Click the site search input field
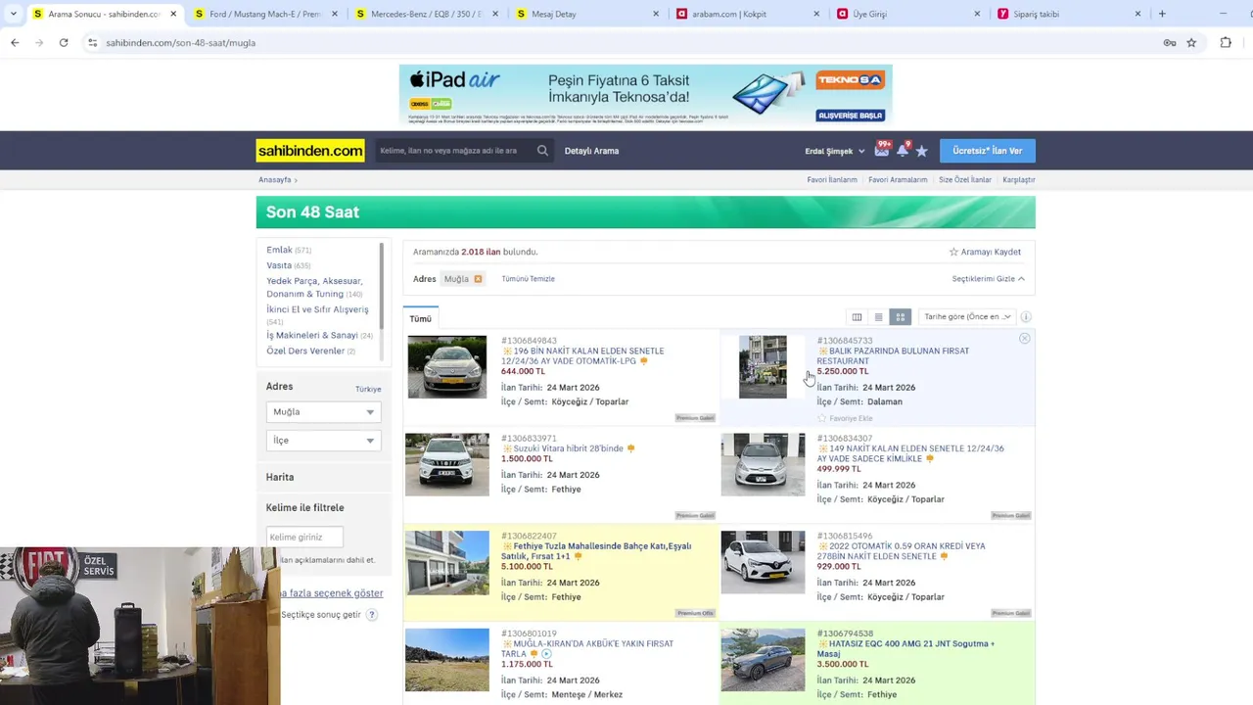This screenshot has width=1253, height=705. pyautogui.click(x=455, y=151)
